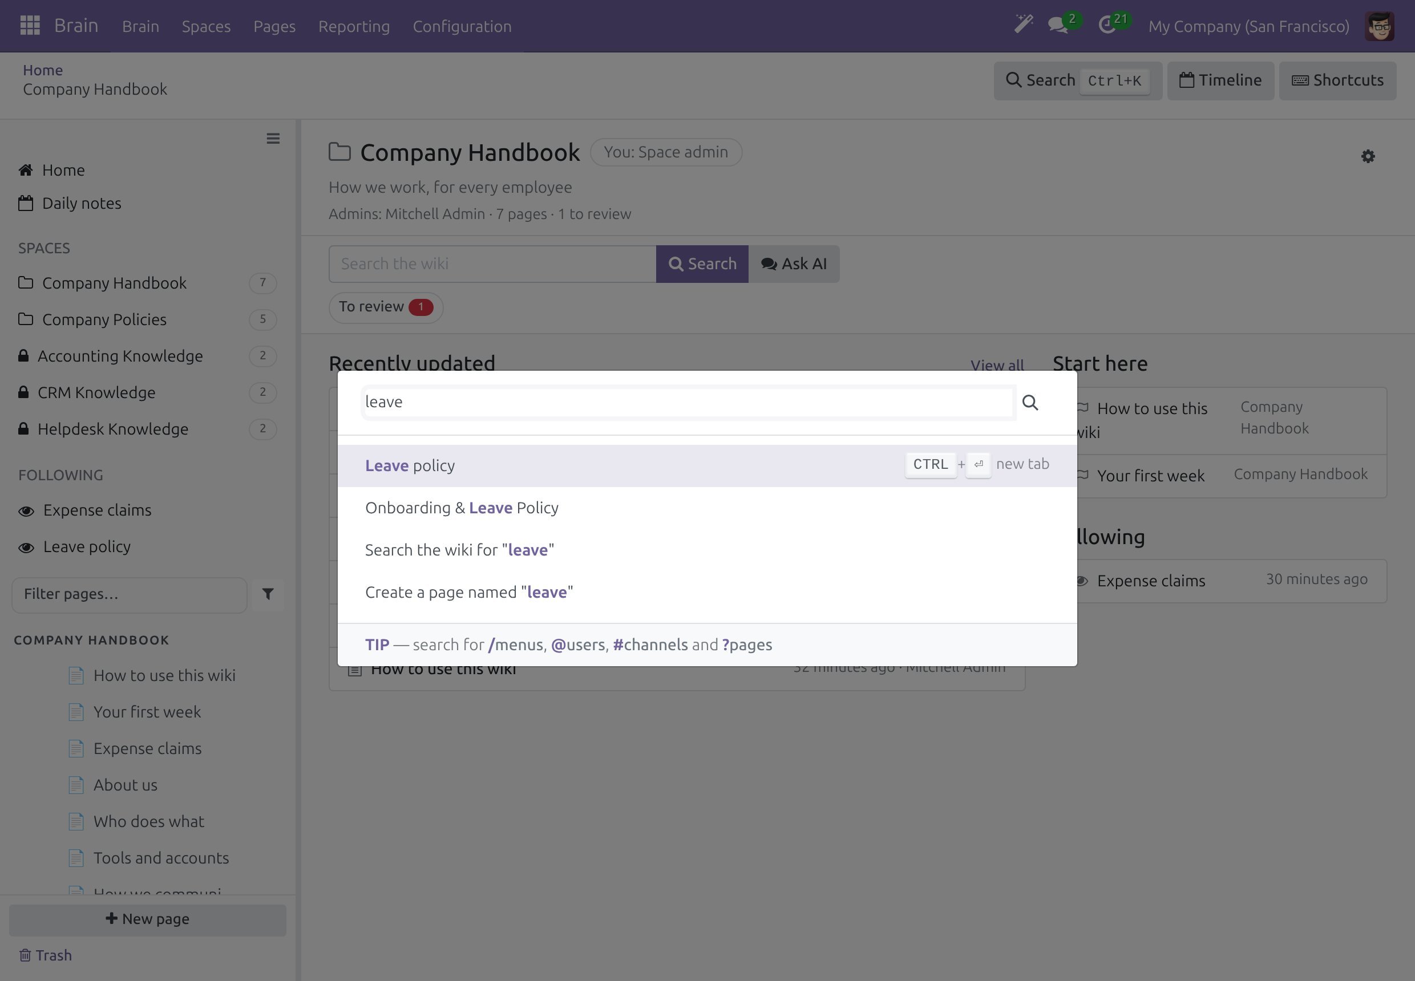Screen dimensions: 1415x981
Task: Click the magnifier icon in command palette
Action: click(x=1030, y=402)
